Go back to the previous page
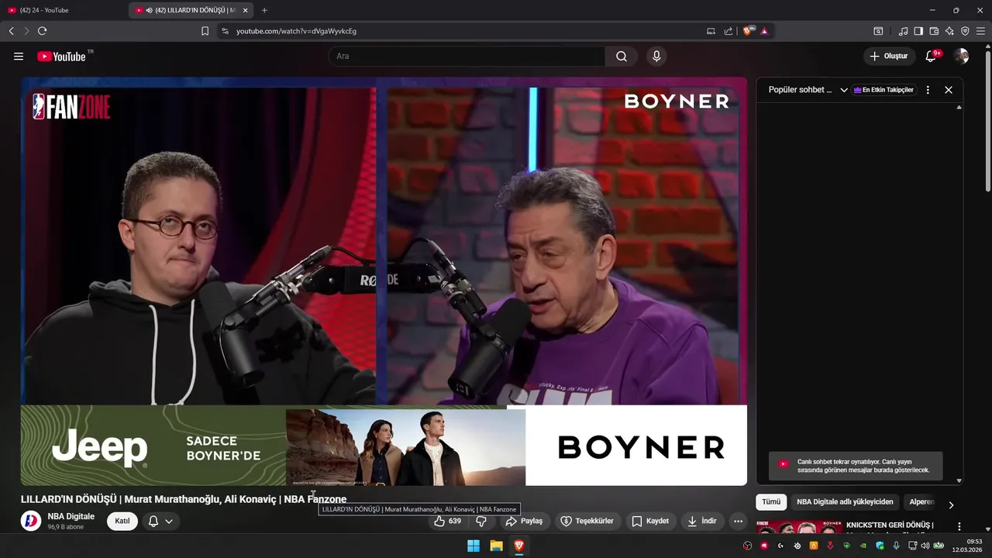 coord(11,31)
